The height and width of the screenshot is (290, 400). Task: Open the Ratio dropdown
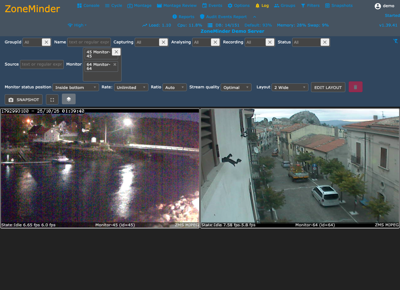[175, 87]
